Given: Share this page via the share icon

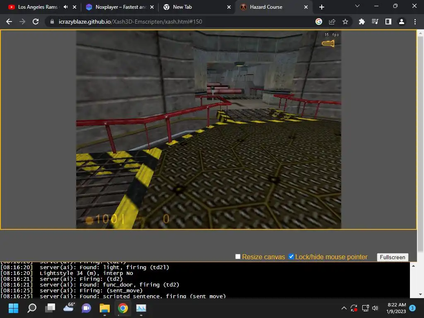Looking at the screenshot, I should (332, 22).
